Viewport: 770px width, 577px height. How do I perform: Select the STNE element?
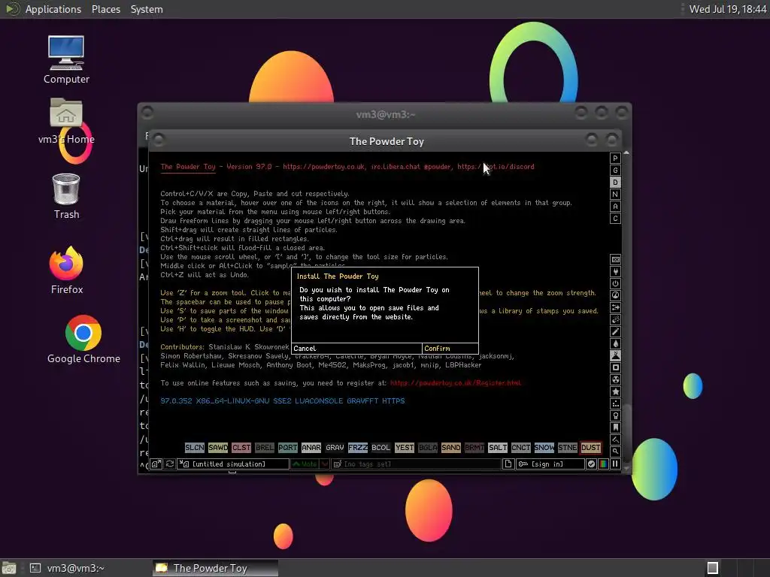[x=567, y=448]
